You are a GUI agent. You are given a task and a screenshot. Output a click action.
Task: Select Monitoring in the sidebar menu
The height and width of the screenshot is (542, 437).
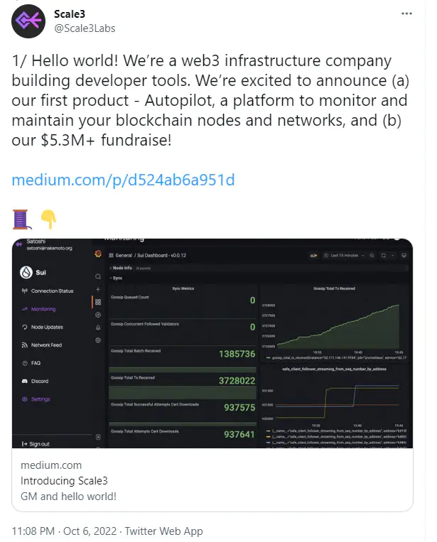(x=38, y=309)
